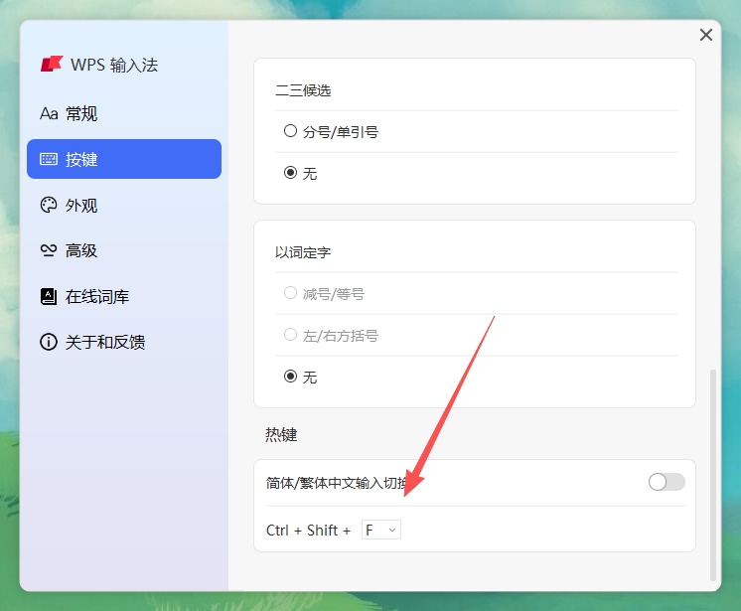The width and height of the screenshot is (741, 611).
Task: Click the Ctrl + Shift + label text
Action: coord(309,531)
